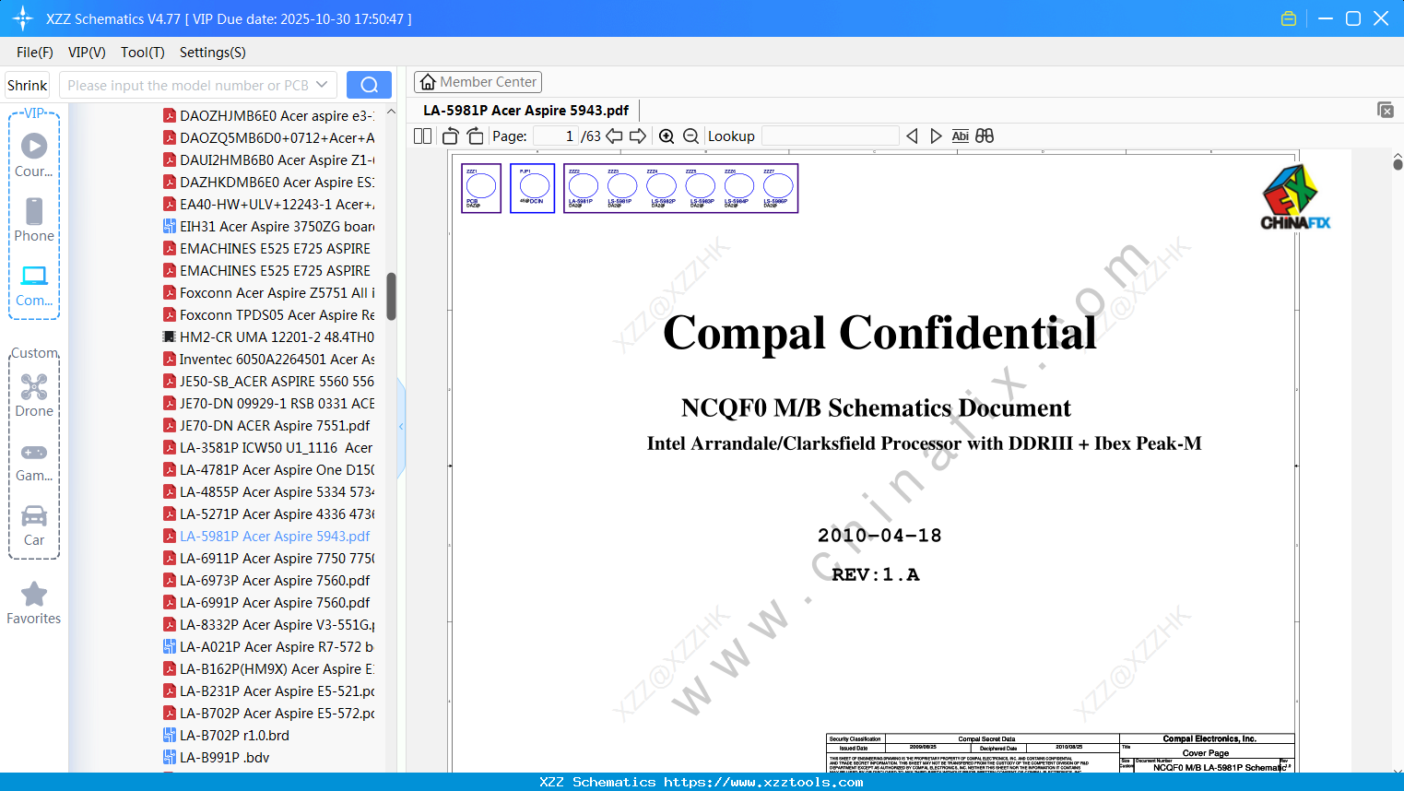
Task: Collapse the file list panel handle
Action: click(x=401, y=427)
